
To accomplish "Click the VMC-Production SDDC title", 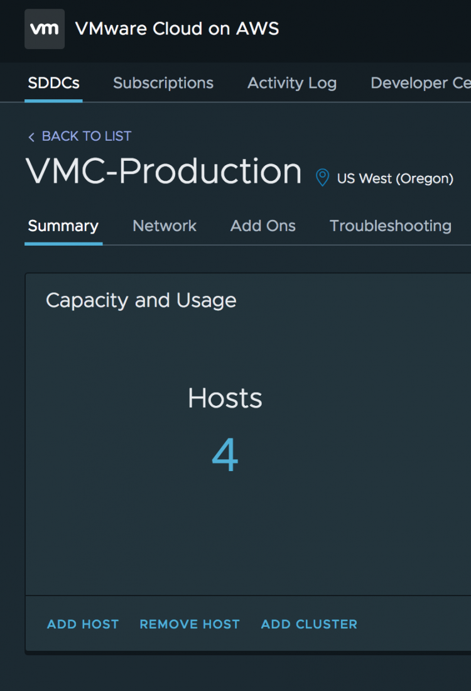I will pyautogui.click(x=164, y=171).
